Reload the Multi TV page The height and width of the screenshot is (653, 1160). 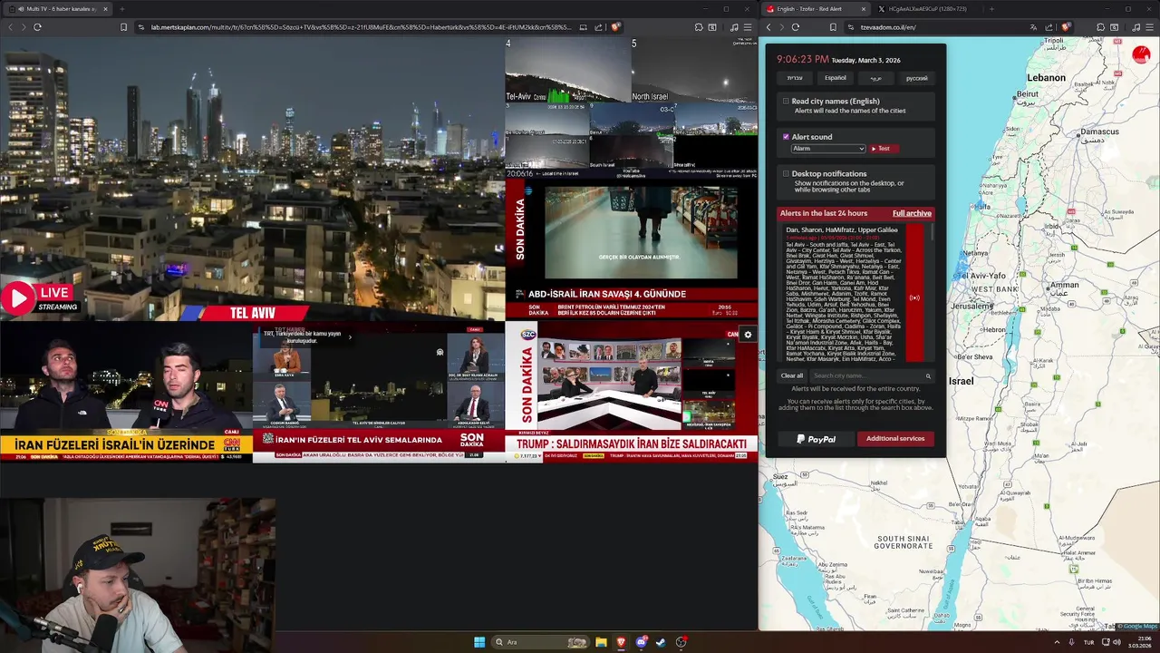[37, 27]
